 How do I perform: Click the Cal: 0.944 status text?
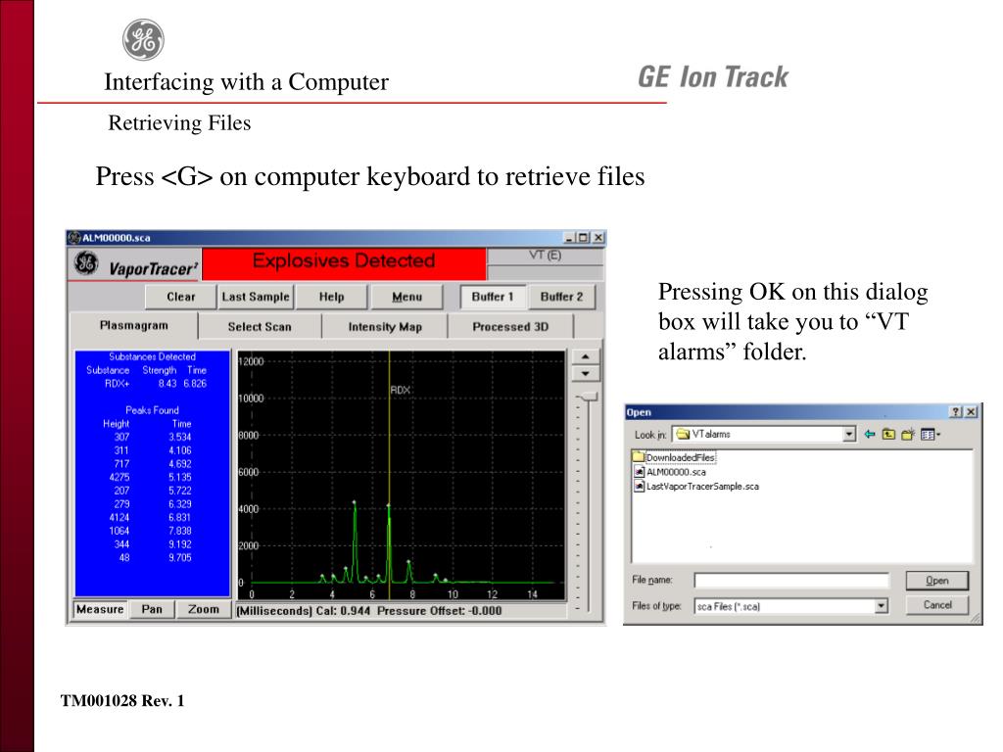343,611
